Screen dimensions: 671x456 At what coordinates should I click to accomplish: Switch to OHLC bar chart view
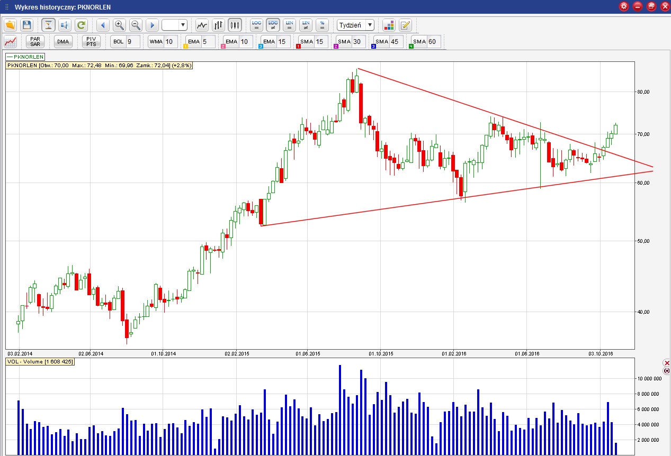pos(218,25)
